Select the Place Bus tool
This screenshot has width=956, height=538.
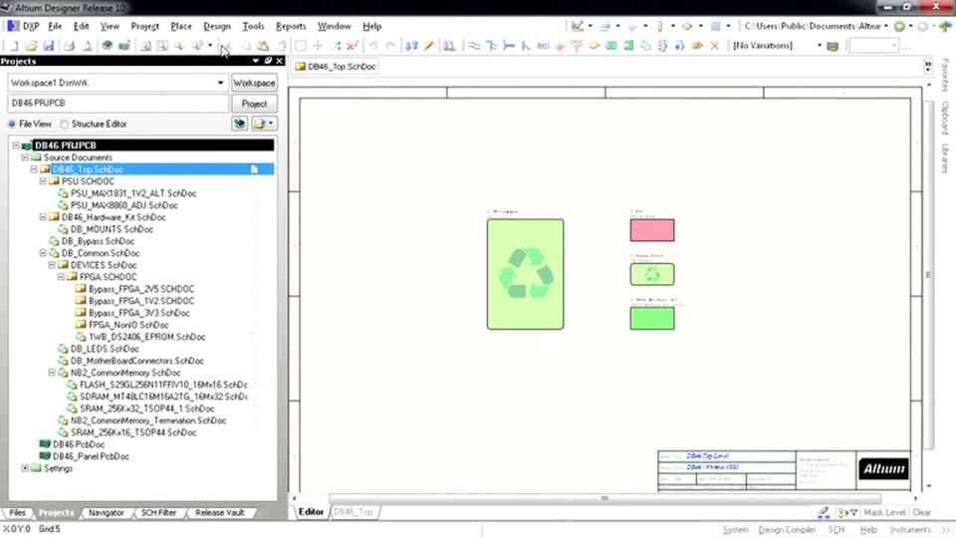tap(491, 46)
